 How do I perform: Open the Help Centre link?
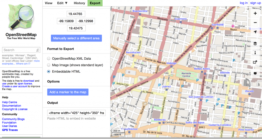pyautogui.click(x=9, y=102)
